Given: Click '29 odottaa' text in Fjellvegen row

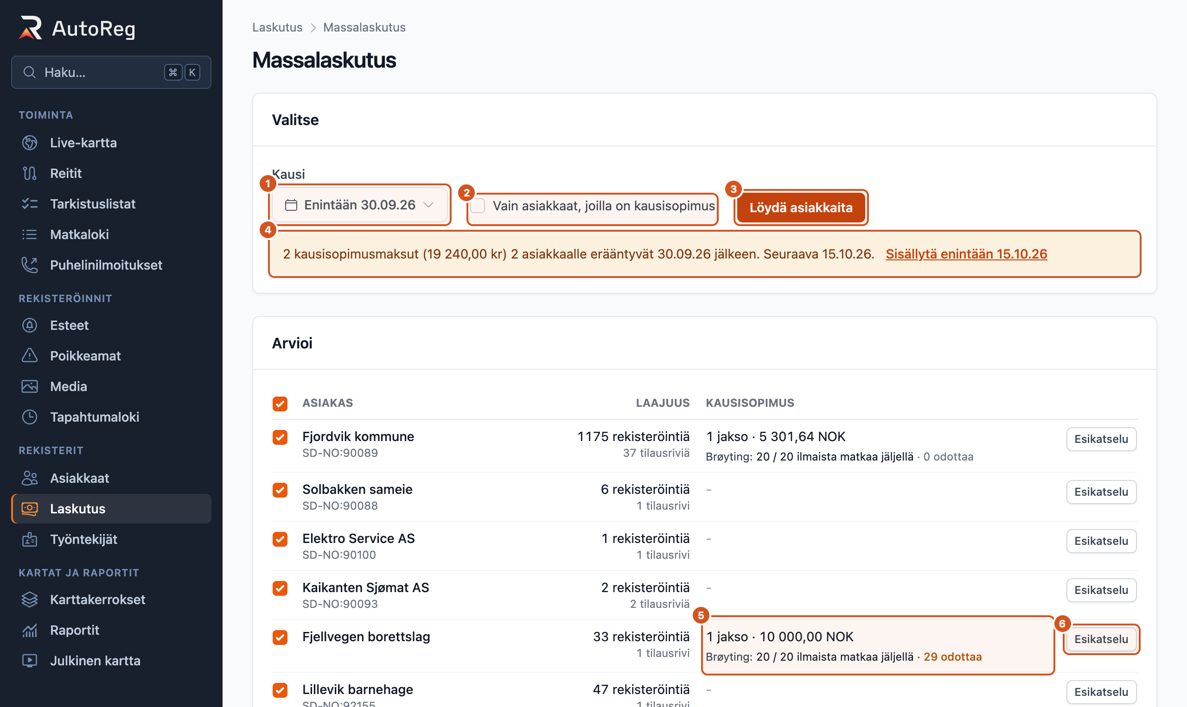Looking at the screenshot, I should (x=952, y=657).
